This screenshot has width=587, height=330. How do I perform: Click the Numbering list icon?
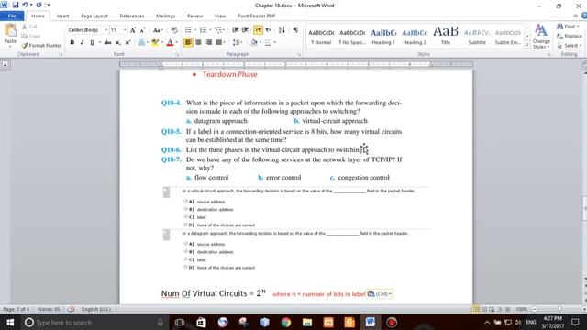pyautogui.click(x=203, y=30)
